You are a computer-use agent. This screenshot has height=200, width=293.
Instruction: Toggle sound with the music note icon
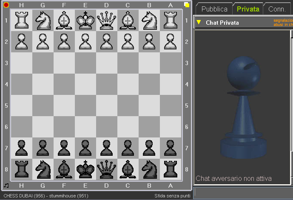click(x=6, y=186)
